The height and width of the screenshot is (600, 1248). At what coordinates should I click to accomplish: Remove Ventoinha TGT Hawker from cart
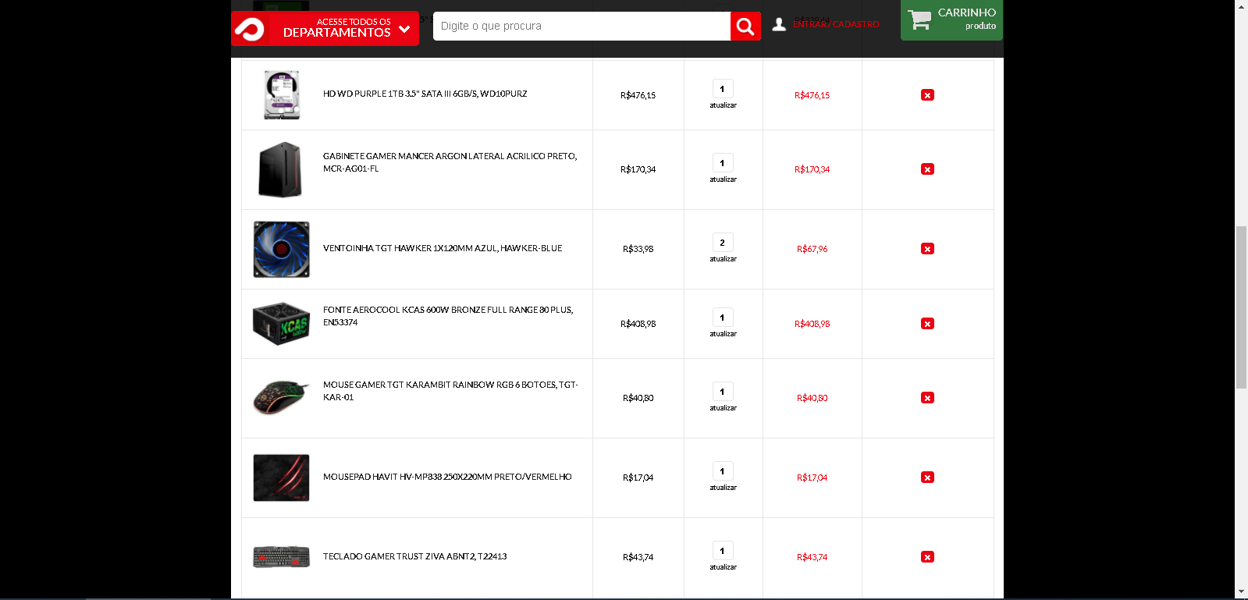point(927,249)
